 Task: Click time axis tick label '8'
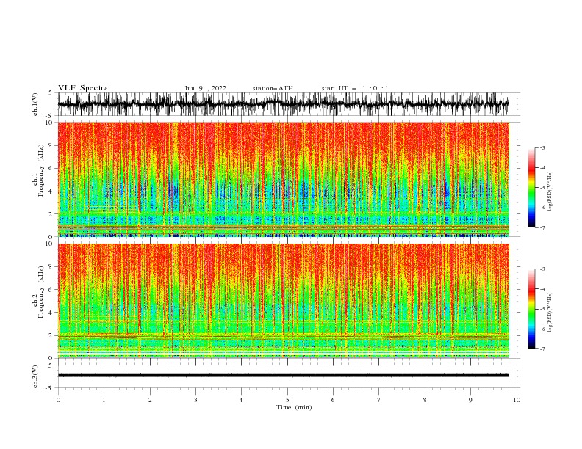425,400
